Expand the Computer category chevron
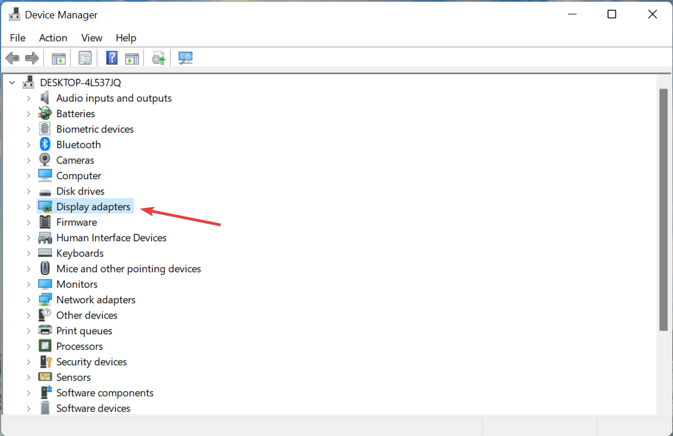Image resolution: width=673 pixels, height=436 pixels. (x=28, y=176)
